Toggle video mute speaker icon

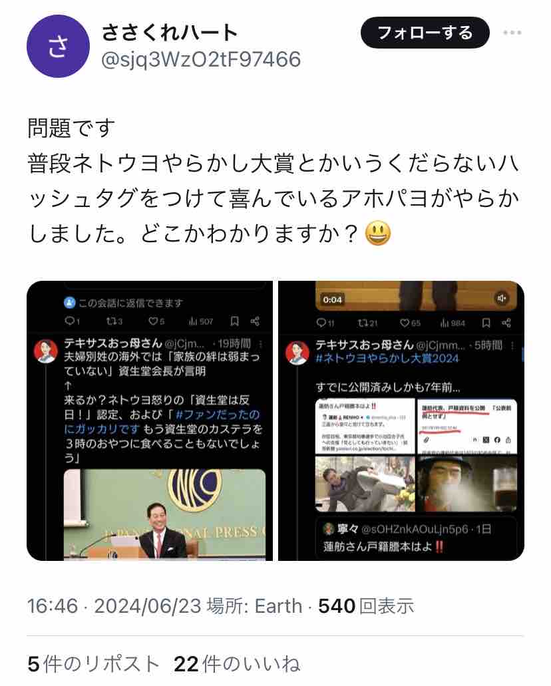click(x=501, y=298)
